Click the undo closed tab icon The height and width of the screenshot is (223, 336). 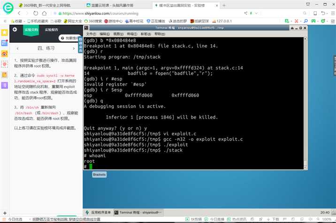(x=324, y=13)
